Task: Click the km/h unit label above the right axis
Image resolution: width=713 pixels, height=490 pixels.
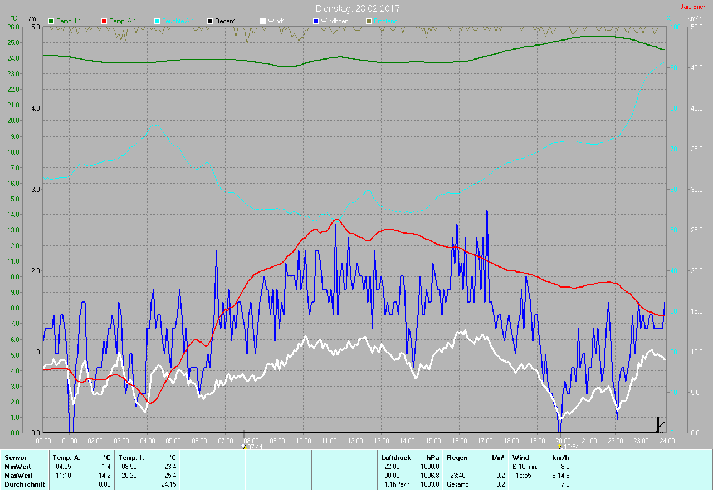Action: (694, 18)
